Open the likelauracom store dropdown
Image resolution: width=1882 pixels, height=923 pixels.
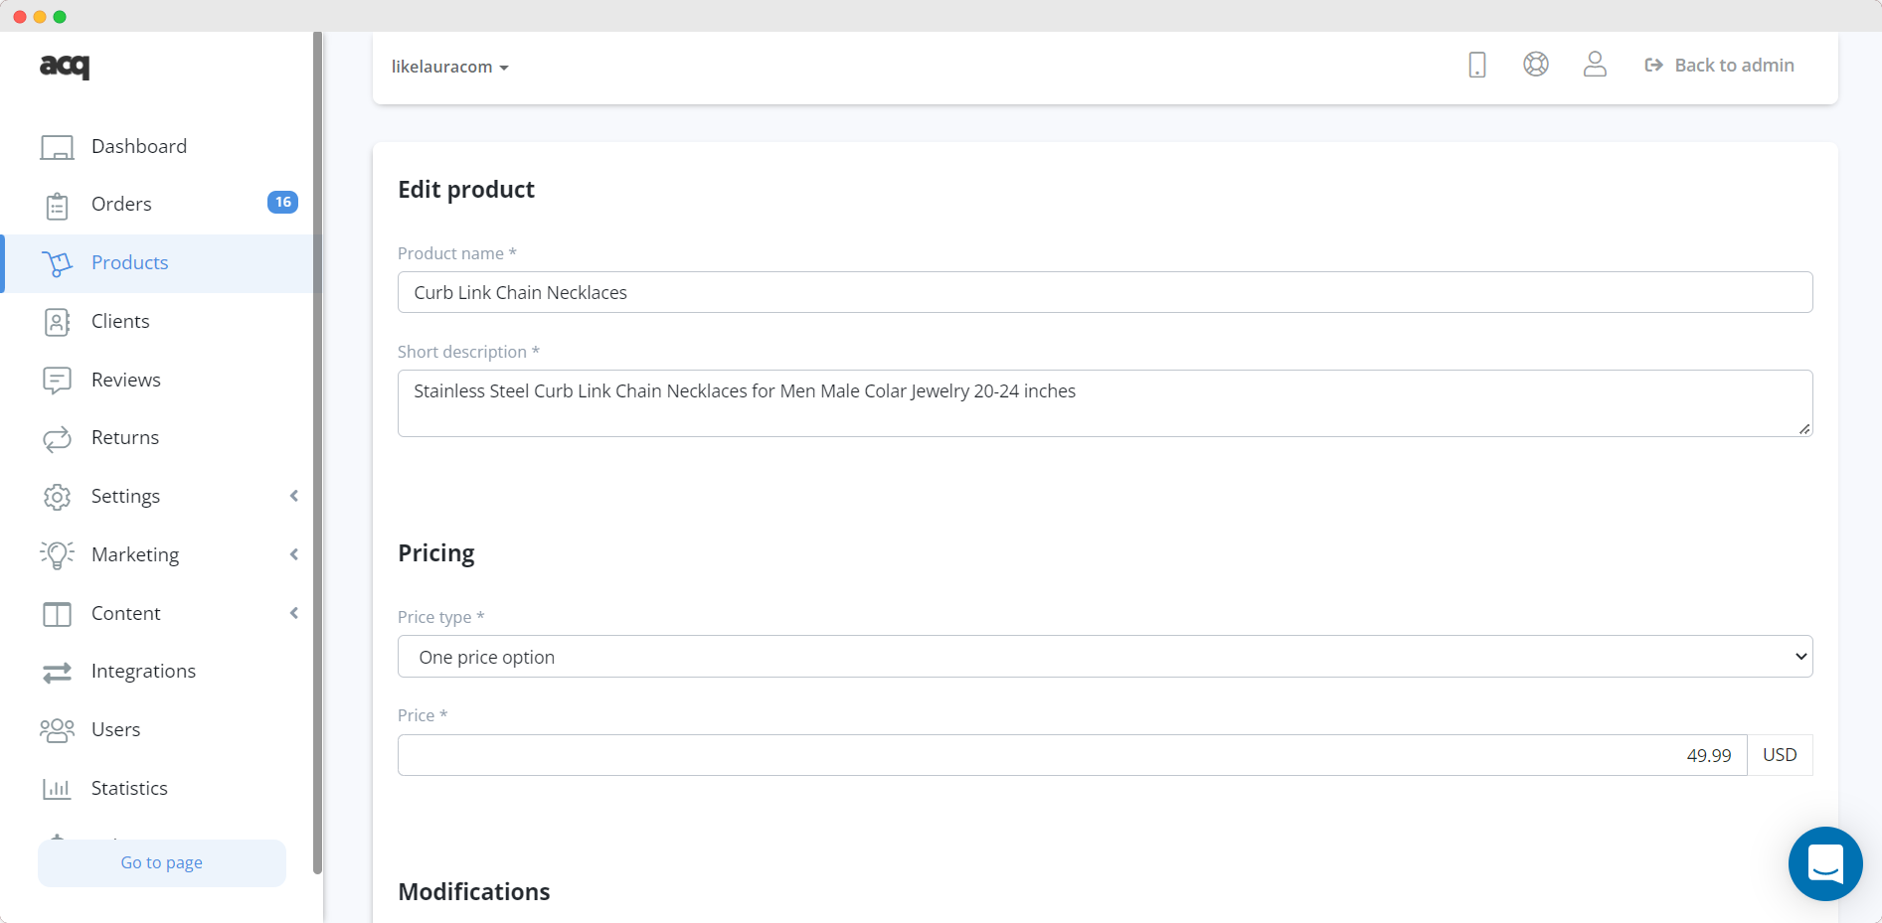[x=449, y=67]
